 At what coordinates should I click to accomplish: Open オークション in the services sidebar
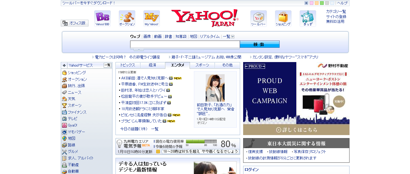click(x=77, y=79)
